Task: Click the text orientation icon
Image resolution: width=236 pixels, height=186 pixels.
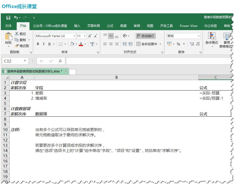Action: click(125, 36)
